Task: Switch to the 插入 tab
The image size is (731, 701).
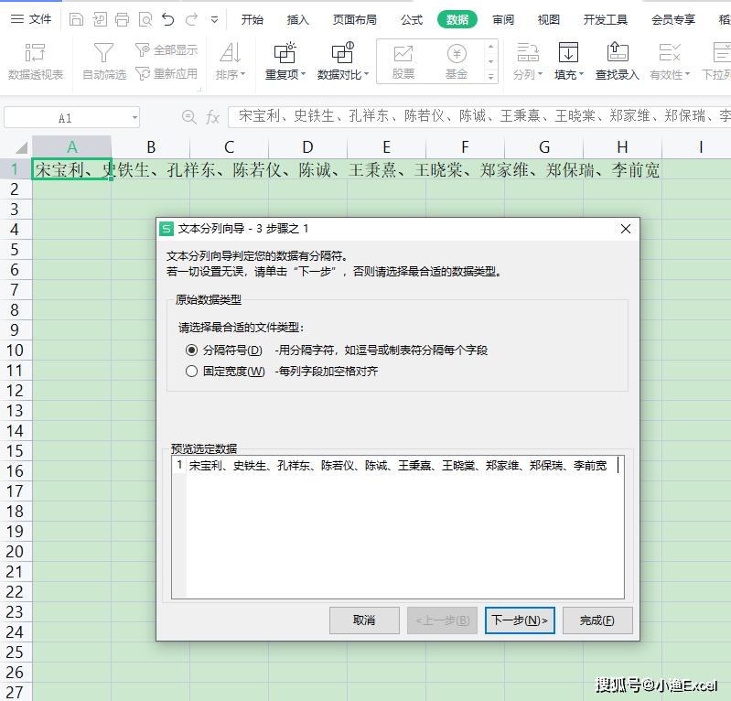Action: pos(298,19)
